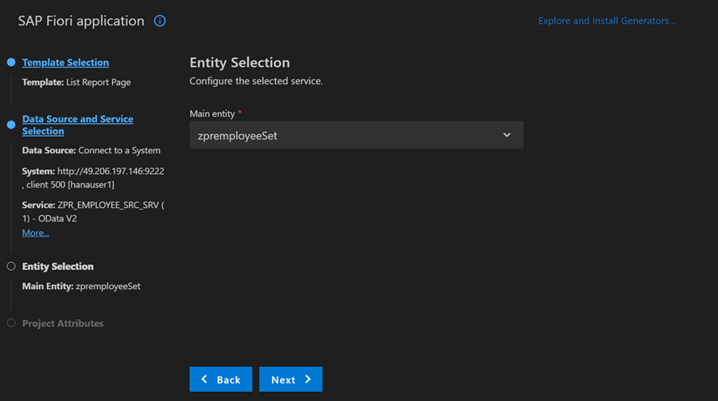Click the Project Attributes step circle

click(11, 323)
